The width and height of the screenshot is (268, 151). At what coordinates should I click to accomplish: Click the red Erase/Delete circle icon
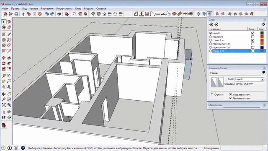[40, 14]
